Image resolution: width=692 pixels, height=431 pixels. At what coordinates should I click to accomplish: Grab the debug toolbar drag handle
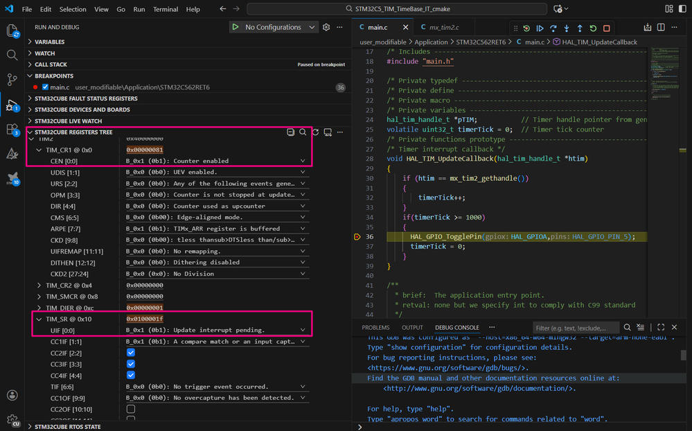pos(515,28)
